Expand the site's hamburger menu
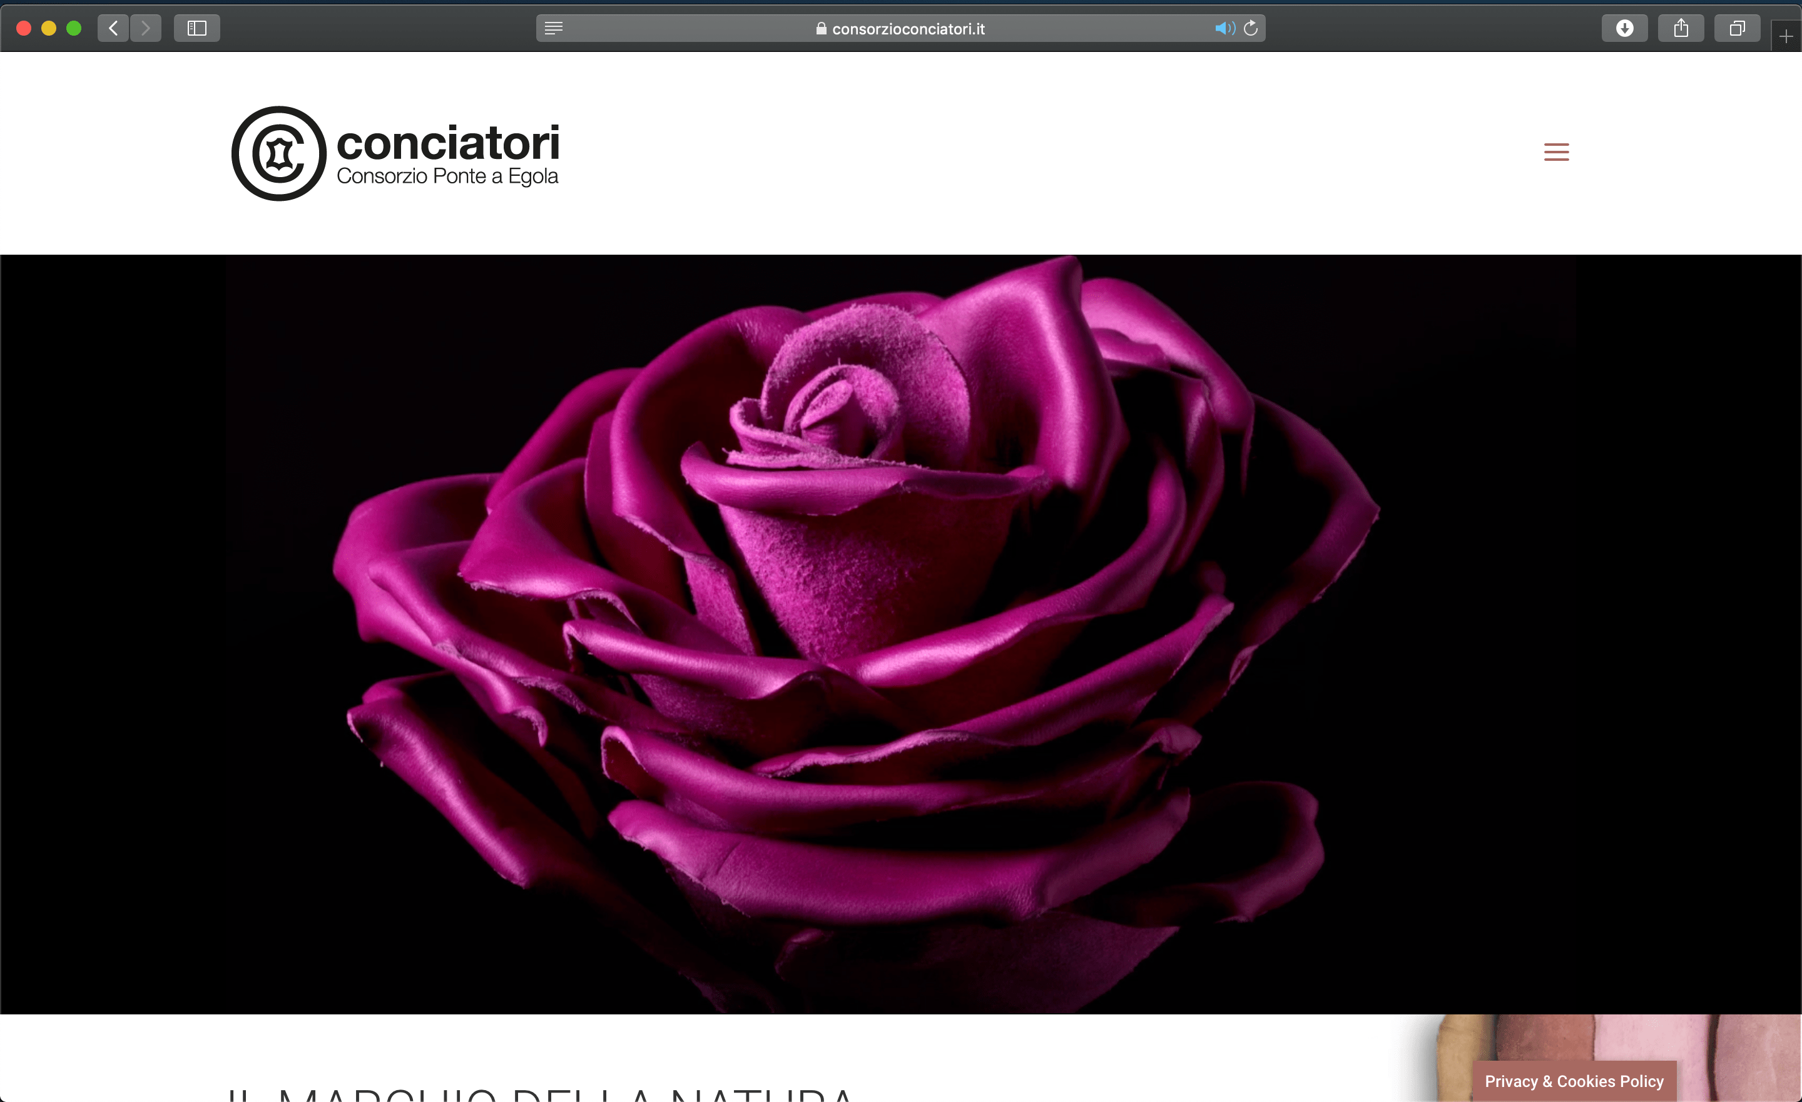1802x1102 pixels. (x=1556, y=152)
